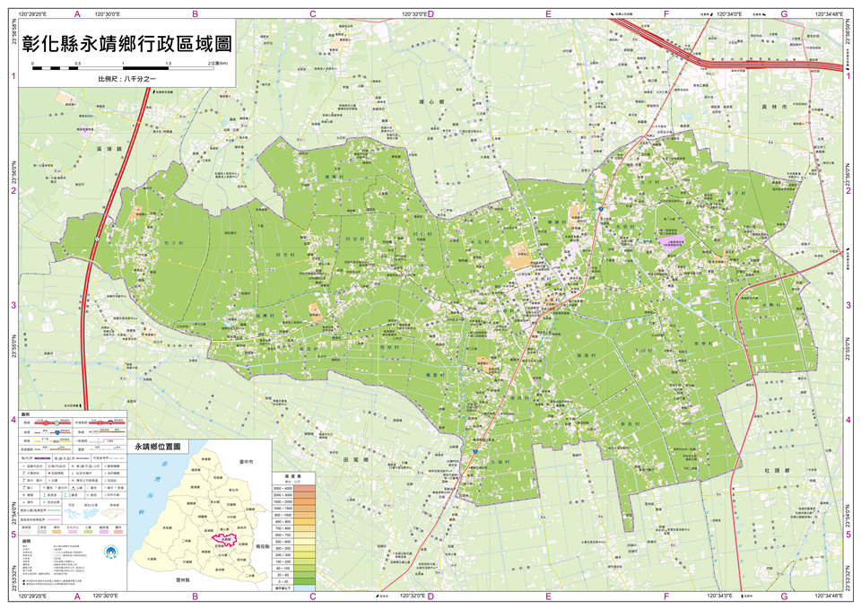Select the 工業區 grey swatch in the legend
This screenshot has height=609, width=861.
(42, 532)
